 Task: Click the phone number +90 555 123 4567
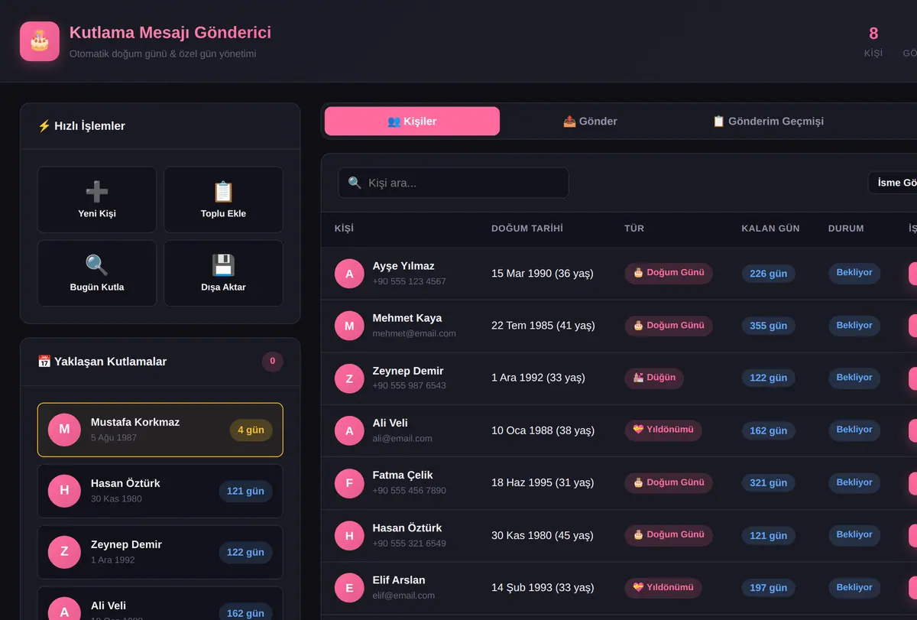click(409, 281)
